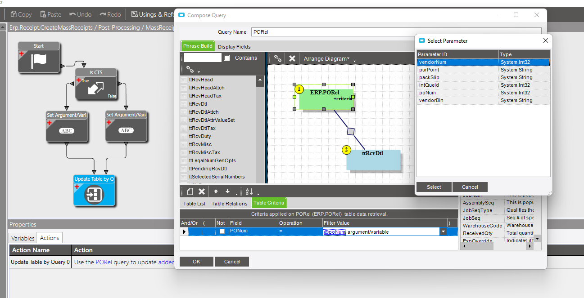
Task: Select the left Set Argument/Variable node
Action: click(x=67, y=127)
